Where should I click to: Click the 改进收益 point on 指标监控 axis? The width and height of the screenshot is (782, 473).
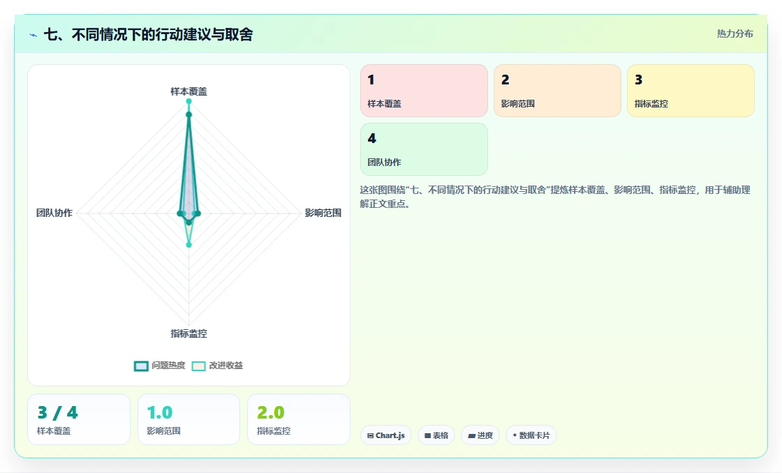click(189, 245)
